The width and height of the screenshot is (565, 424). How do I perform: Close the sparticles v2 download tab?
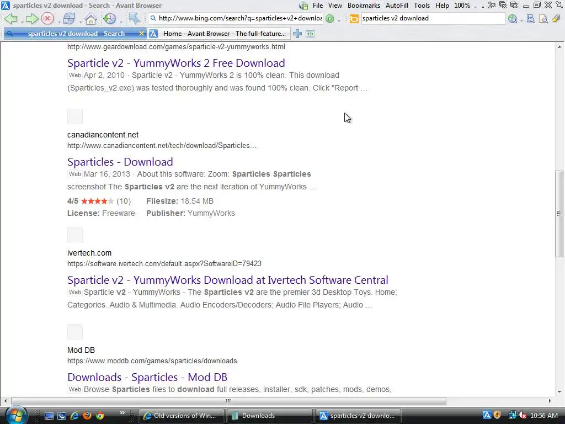[141, 34]
